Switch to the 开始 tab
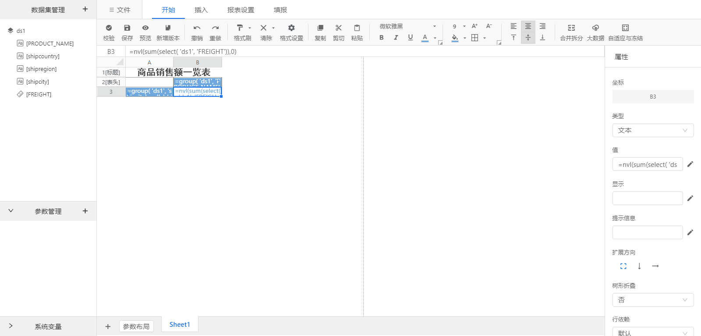The width and height of the screenshot is (701, 336). click(168, 10)
